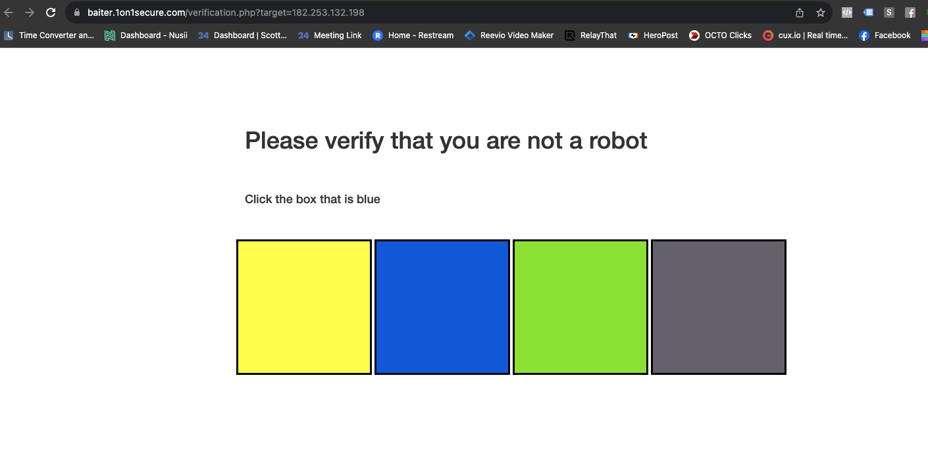Image resolution: width=928 pixels, height=461 pixels.
Task: Open the code brackets extension icon
Action: point(847,12)
